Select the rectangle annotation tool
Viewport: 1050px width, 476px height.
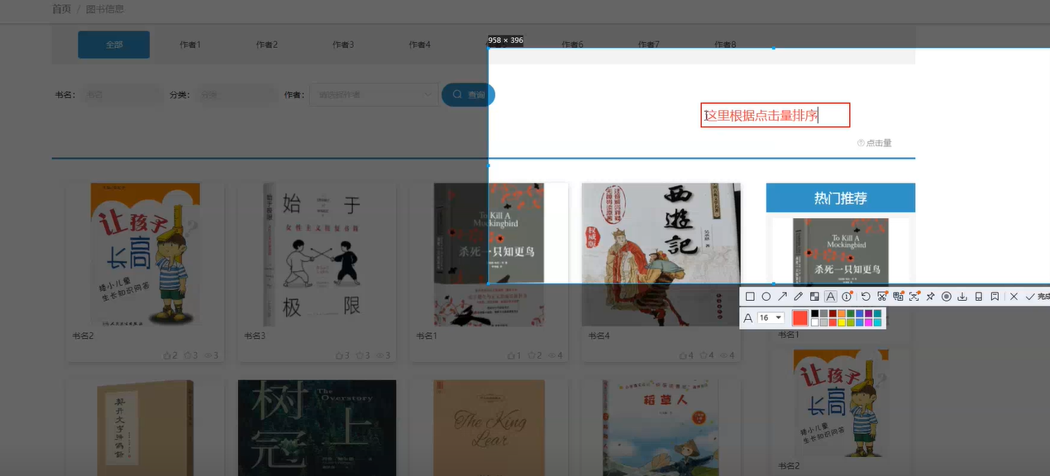click(750, 297)
